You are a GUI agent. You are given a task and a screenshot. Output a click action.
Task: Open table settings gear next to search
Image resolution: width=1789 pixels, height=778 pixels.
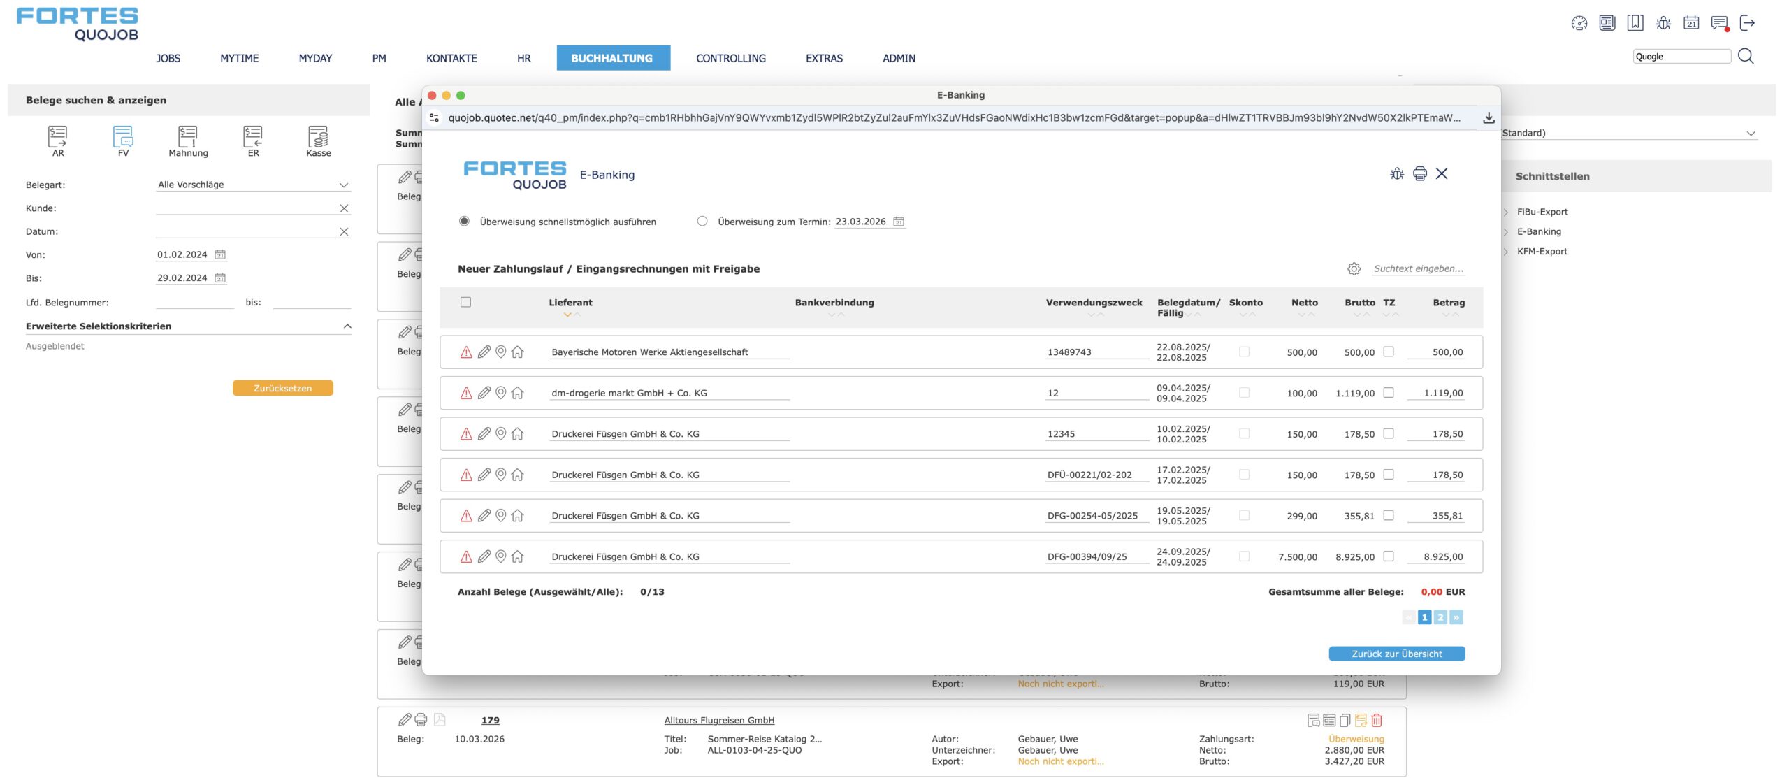pos(1354,268)
